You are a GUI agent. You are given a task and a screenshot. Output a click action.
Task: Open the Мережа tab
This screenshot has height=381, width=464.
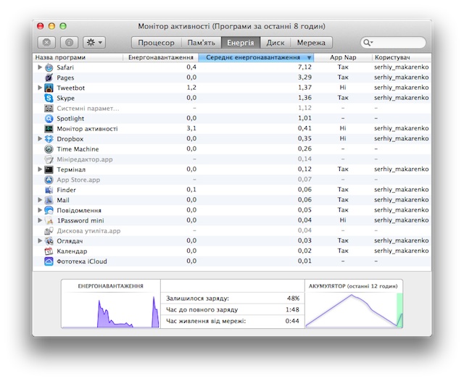click(311, 43)
